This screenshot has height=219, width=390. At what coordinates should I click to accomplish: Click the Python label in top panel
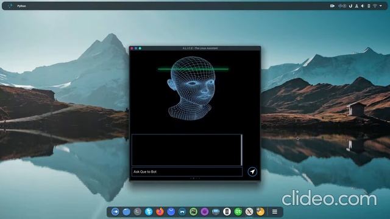click(22, 6)
